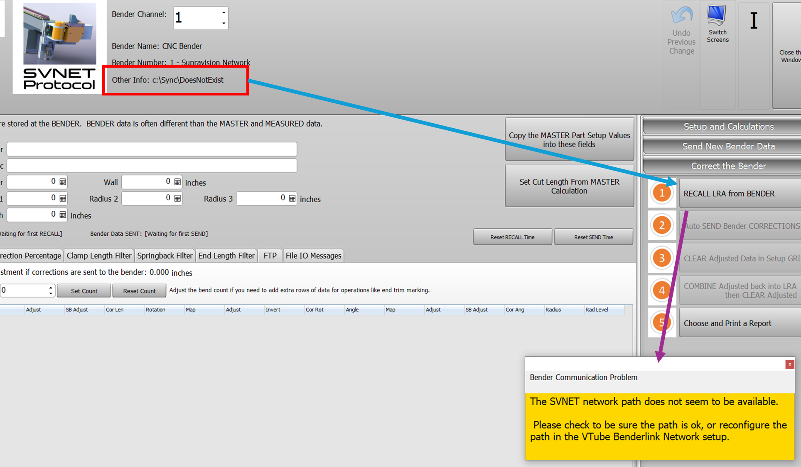Click Reset RECALL Time button
Image resolution: width=801 pixels, height=467 pixels.
point(512,237)
